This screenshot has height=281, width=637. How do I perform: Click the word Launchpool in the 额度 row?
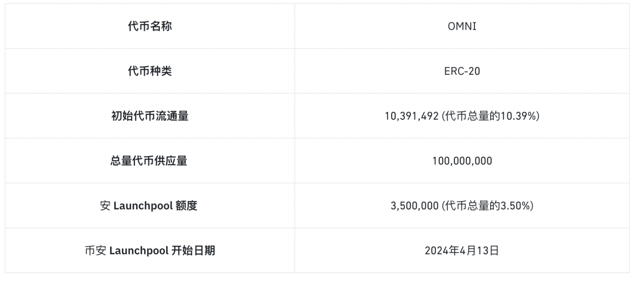[143, 206]
